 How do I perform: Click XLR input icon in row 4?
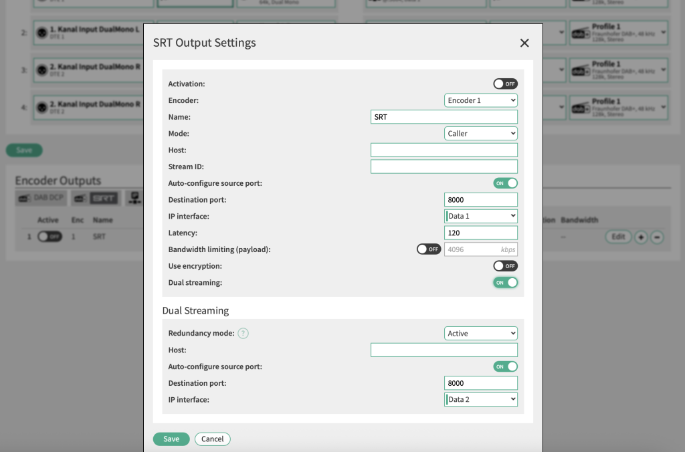pyautogui.click(x=41, y=108)
